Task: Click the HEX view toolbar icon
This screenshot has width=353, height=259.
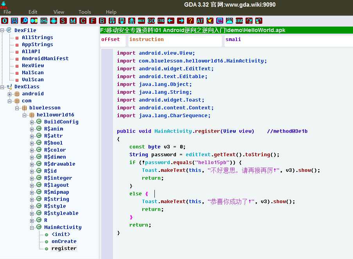Action: click(142, 21)
